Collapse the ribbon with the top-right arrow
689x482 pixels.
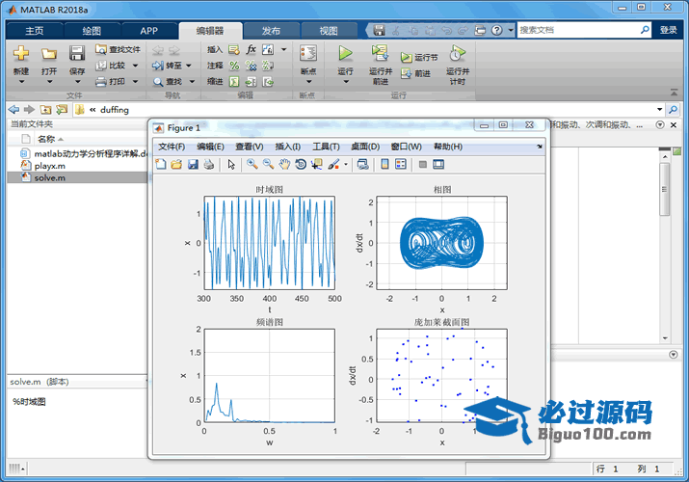(674, 92)
